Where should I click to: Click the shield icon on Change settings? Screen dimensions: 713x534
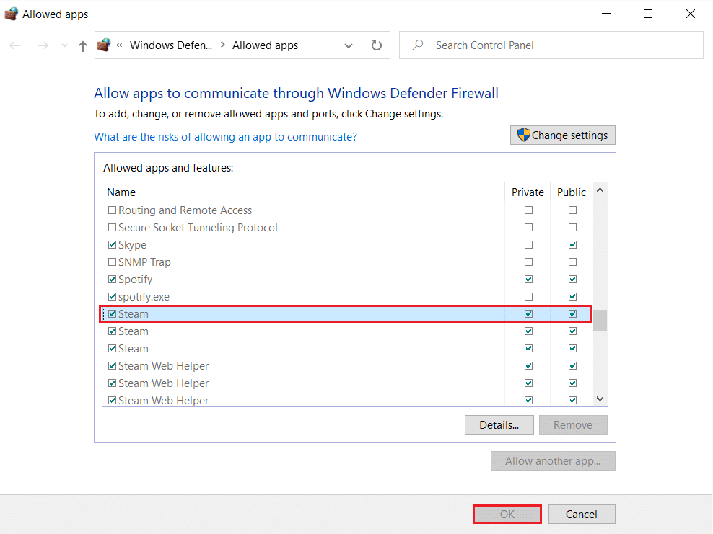pyautogui.click(x=524, y=135)
